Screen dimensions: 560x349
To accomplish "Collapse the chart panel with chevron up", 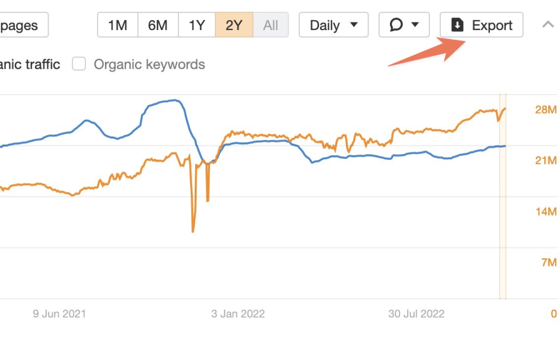I will click(548, 24).
